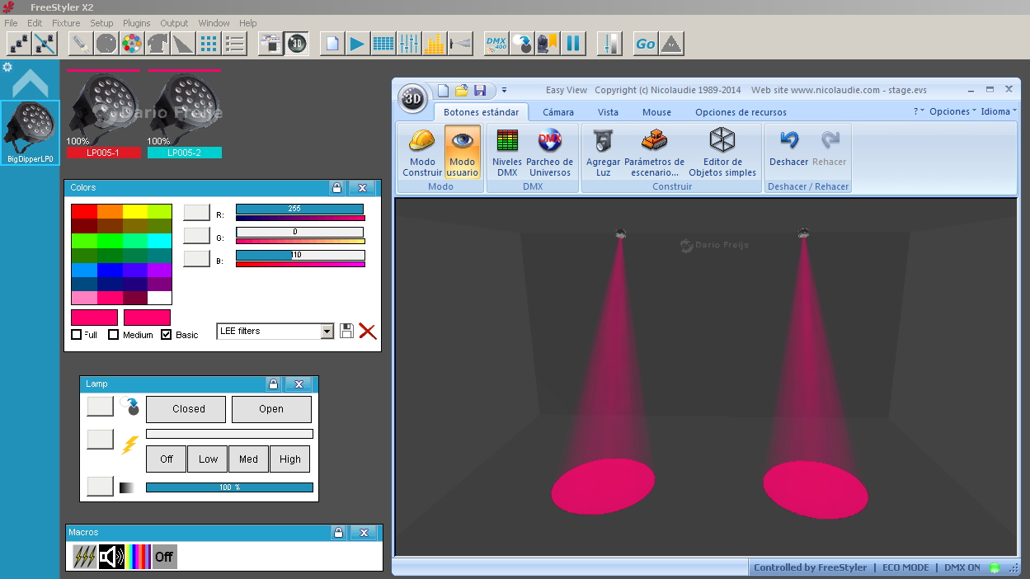
Task: Open the orange sound bars toolbar icon
Action: coord(435,43)
